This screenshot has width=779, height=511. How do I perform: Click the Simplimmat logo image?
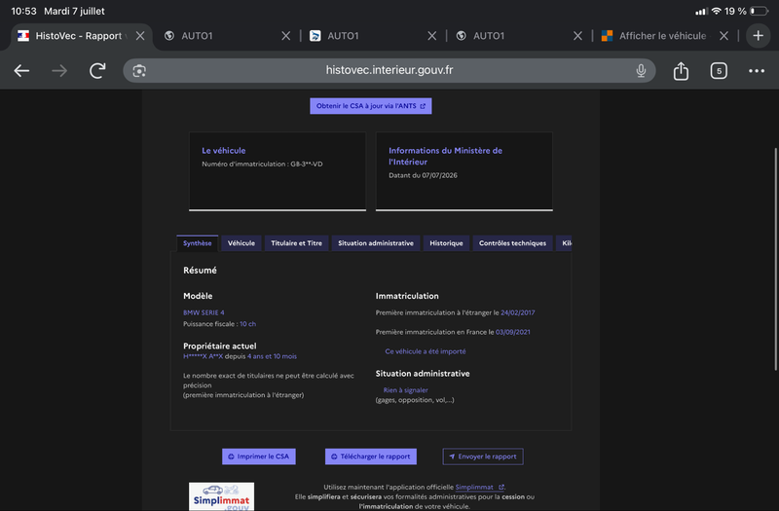pos(222,496)
